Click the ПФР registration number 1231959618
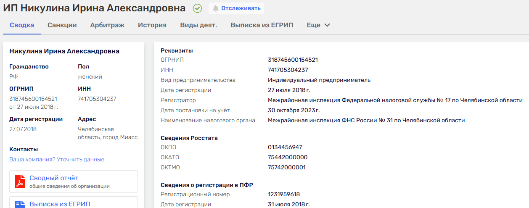Screen dimensions: 529x208 (284, 195)
